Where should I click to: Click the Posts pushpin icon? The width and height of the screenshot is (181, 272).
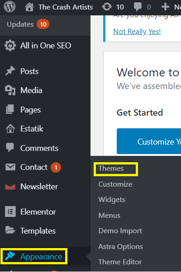(10, 71)
